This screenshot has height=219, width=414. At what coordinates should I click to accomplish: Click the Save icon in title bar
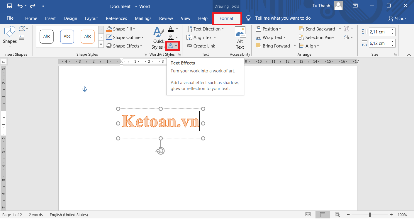(10, 6)
